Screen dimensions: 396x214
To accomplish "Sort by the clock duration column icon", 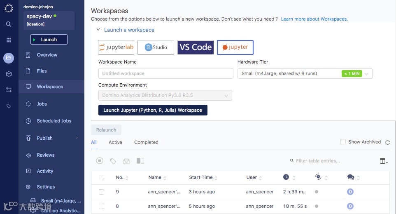I will (286, 177).
